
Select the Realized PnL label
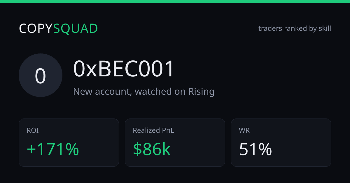point(153,130)
